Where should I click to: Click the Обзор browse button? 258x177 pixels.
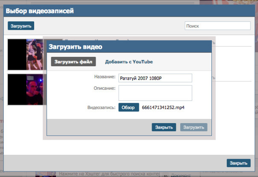[x=129, y=107]
